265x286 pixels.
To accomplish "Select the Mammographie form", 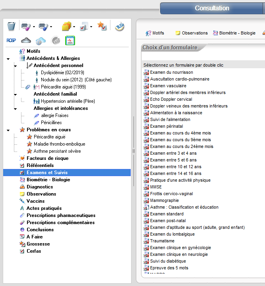I will pos(164,200).
